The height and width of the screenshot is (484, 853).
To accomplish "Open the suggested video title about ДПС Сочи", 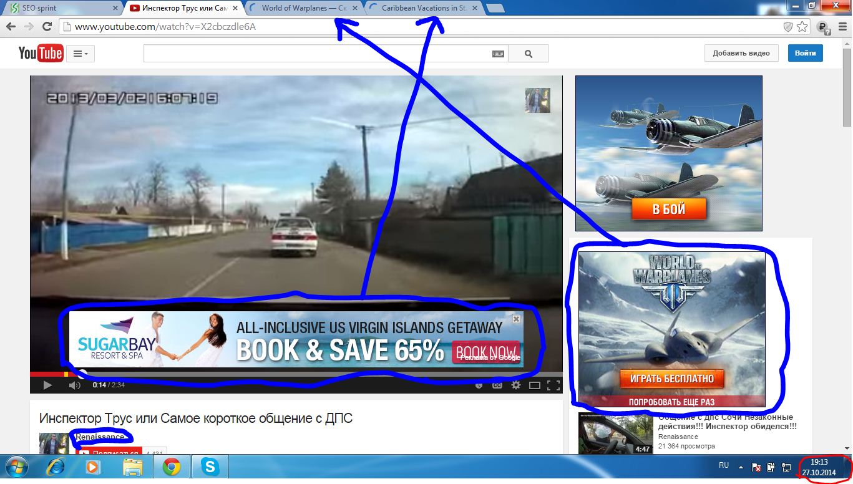I will [727, 422].
